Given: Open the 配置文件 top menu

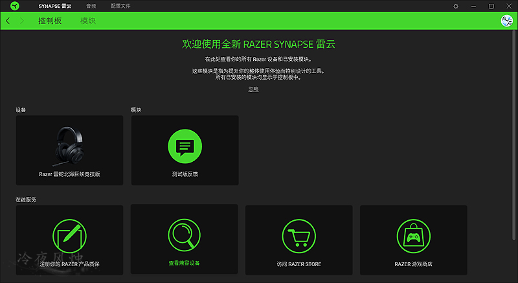Looking at the screenshot, I should [x=120, y=6].
